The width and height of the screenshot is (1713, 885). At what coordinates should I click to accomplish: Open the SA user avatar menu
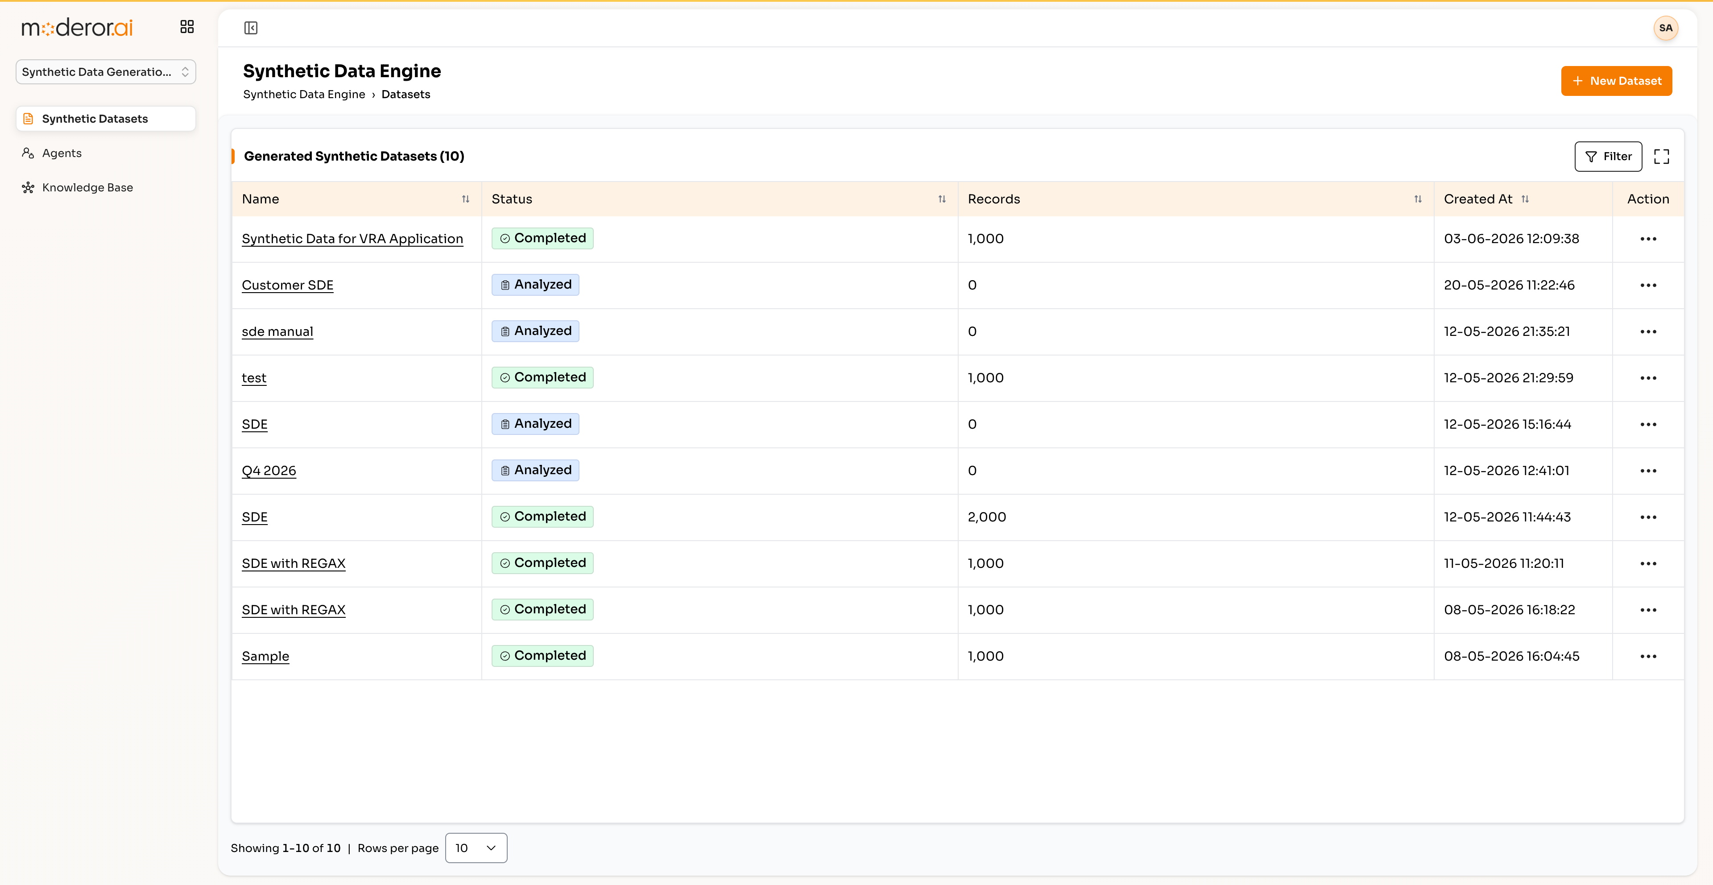pyautogui.click(x=1665, y=28)
